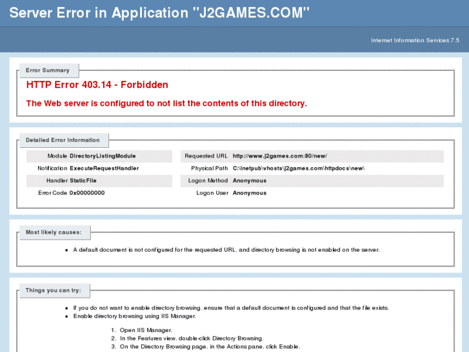The image size is (469, 352).
Task: Click the 'Detailed Error Information' section label
Action: pos(63,140)
